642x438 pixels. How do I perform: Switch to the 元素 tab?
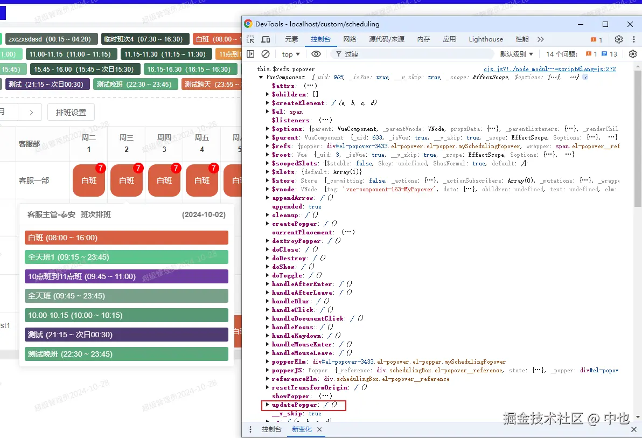click(x=291, y=39)
